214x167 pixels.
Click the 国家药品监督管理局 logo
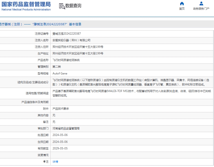[26, 4]
